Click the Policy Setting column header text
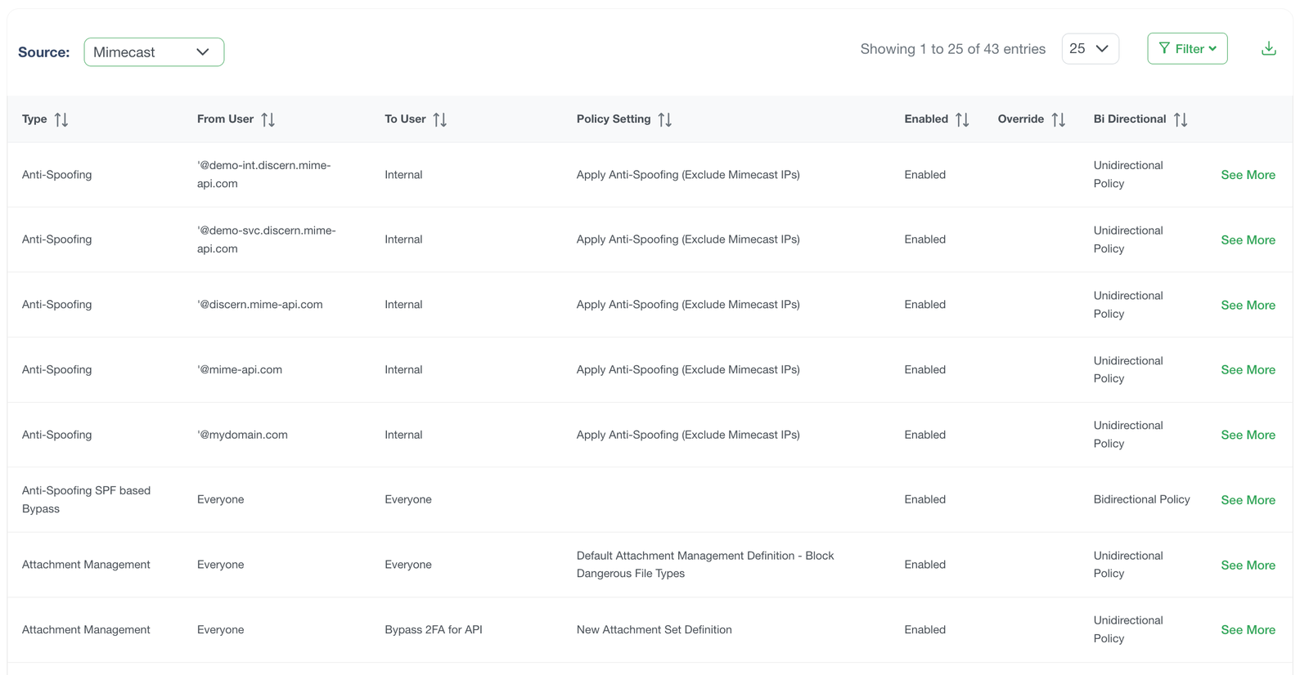The image size is (1309, 675). tap(614, 119)
